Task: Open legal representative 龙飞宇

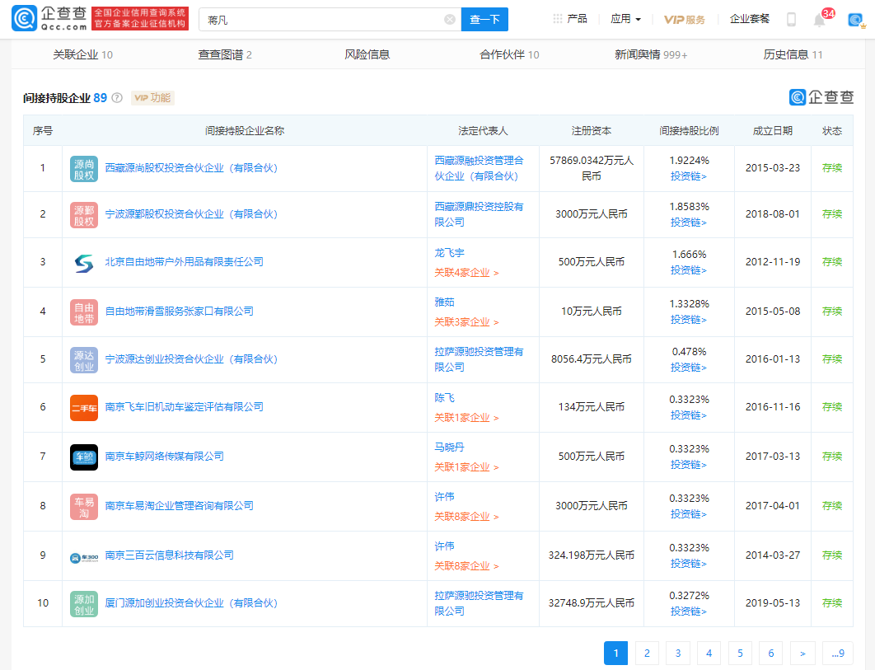Action: (x=450, y=253)
